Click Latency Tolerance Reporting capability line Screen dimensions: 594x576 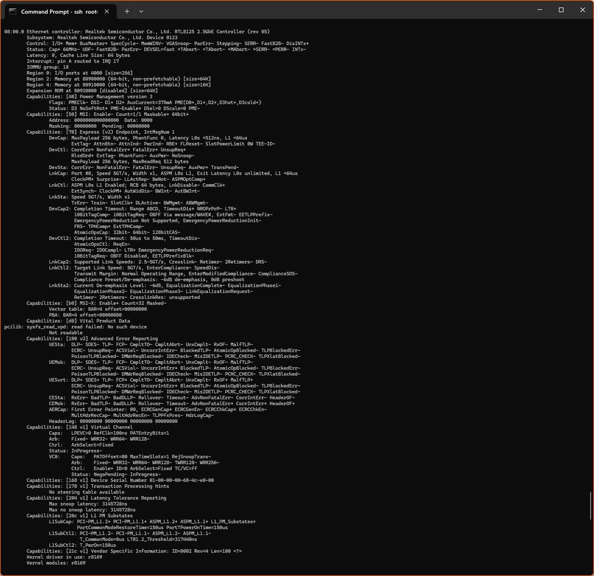tap(97, 498)
